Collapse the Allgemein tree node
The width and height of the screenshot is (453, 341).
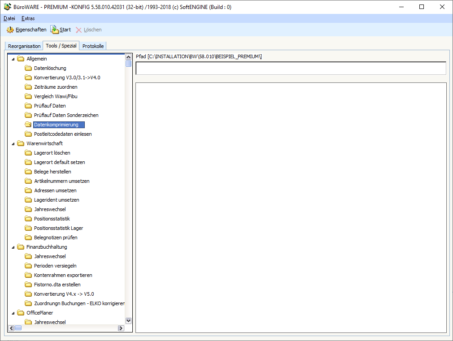13,59
